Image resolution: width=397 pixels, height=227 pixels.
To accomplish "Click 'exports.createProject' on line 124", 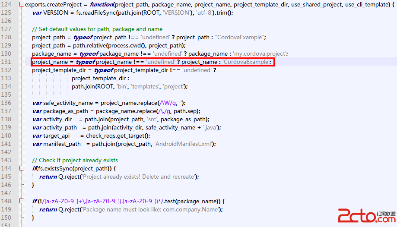I will tap(53, 4).
